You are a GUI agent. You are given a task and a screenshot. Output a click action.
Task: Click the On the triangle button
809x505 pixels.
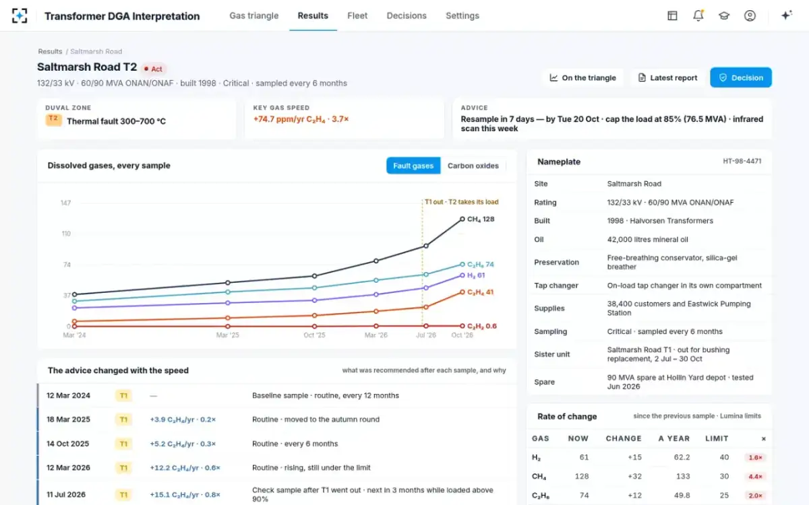583,77
